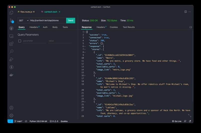The width and height of the screenshot is (201, 133).
Task: Collapse the "response" object at line 6
Action: click(85, 46)
